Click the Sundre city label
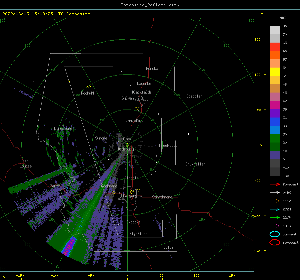The image size is (300, 280). tap(101, 138)
